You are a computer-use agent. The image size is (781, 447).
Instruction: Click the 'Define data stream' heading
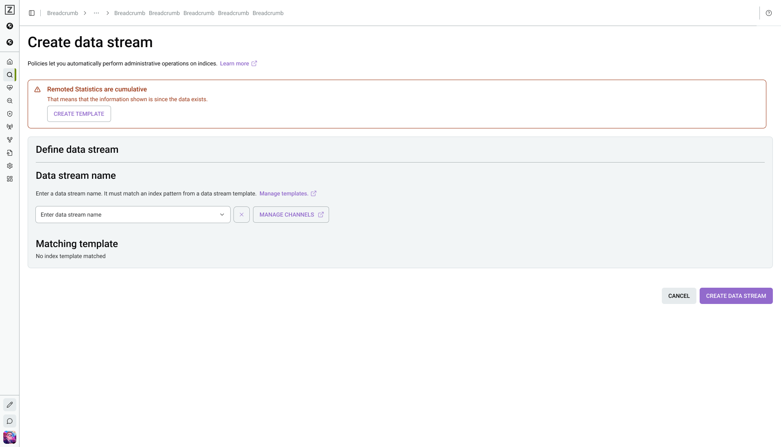click(x=77, y=150)
